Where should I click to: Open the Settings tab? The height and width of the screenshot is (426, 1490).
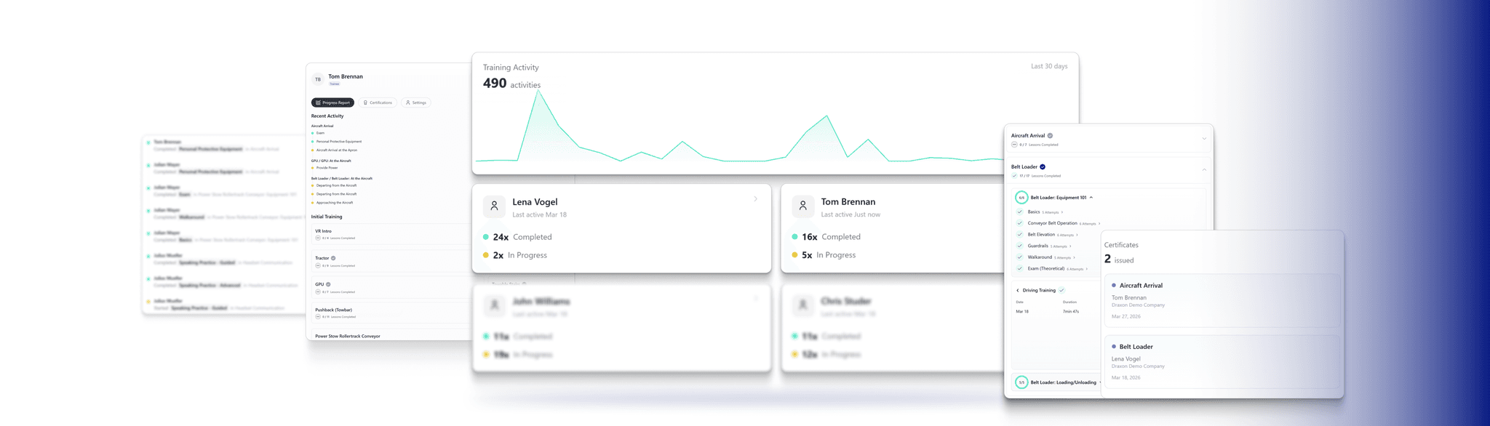tap(416, 103)
